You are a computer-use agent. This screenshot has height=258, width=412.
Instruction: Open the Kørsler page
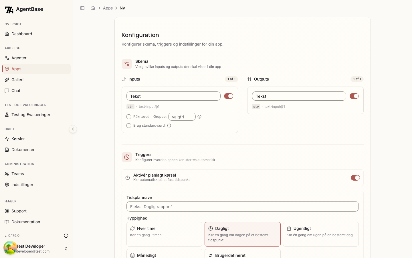point(36,139)
